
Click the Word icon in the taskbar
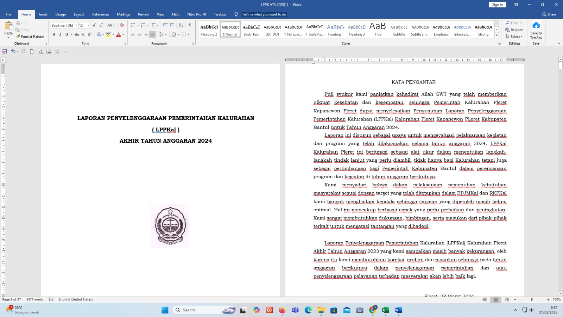point(398,310)
